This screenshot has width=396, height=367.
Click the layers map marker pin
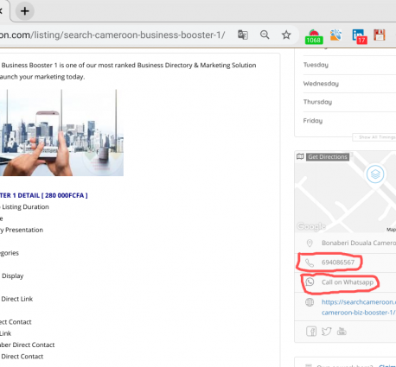[375, 174]
